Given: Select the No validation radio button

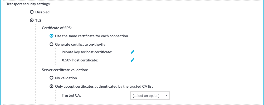Looking at the screenshot, I should [x=51, y=78].
